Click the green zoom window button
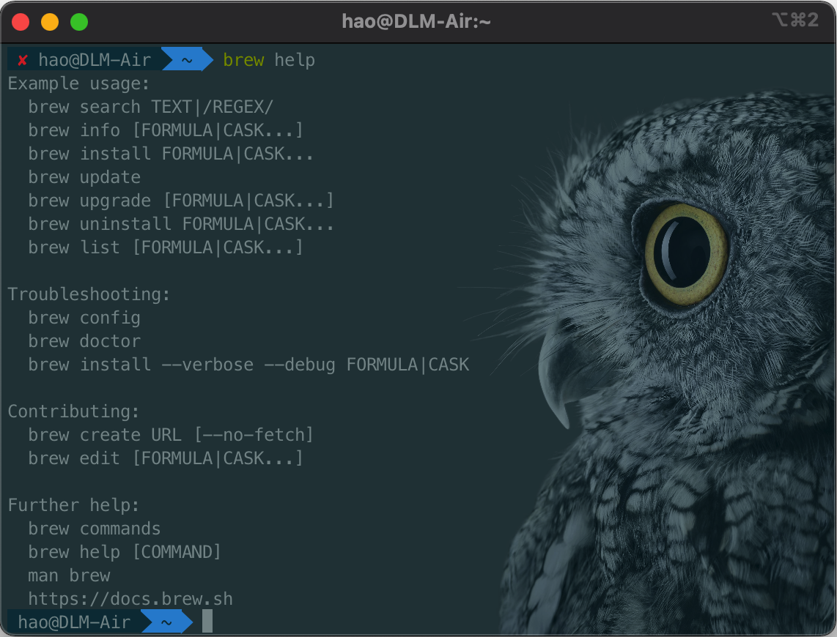Viewport: 837px width, 637px height. click(x=79, y=22)
